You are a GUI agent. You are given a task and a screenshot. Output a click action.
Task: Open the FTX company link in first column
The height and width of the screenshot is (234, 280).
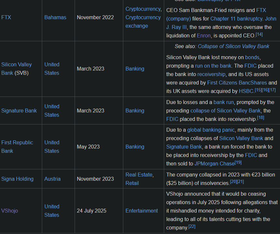click(x=6, y=17)
